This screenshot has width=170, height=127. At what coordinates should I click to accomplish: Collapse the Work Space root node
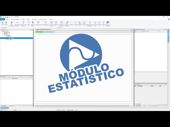[1, 31]
